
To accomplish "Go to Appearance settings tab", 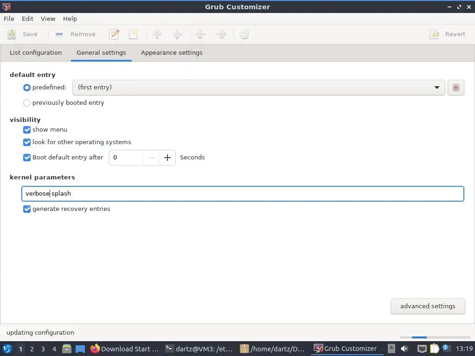I will pos(172,53).
